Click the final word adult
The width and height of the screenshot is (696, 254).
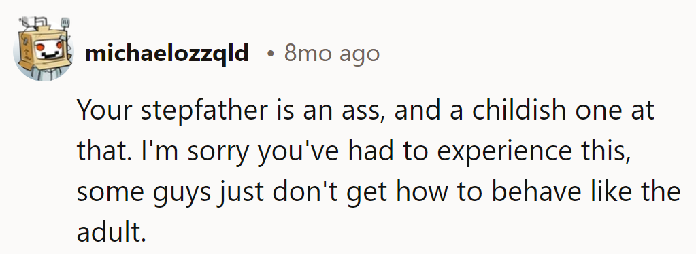pyautogui.click(x=112, y=232)
